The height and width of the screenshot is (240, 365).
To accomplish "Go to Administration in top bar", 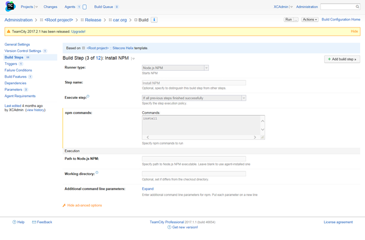I will click(307, 7).
